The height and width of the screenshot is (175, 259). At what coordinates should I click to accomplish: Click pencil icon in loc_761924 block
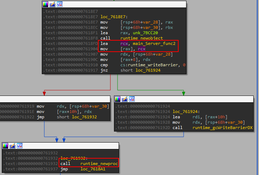(x=125, y=99)
